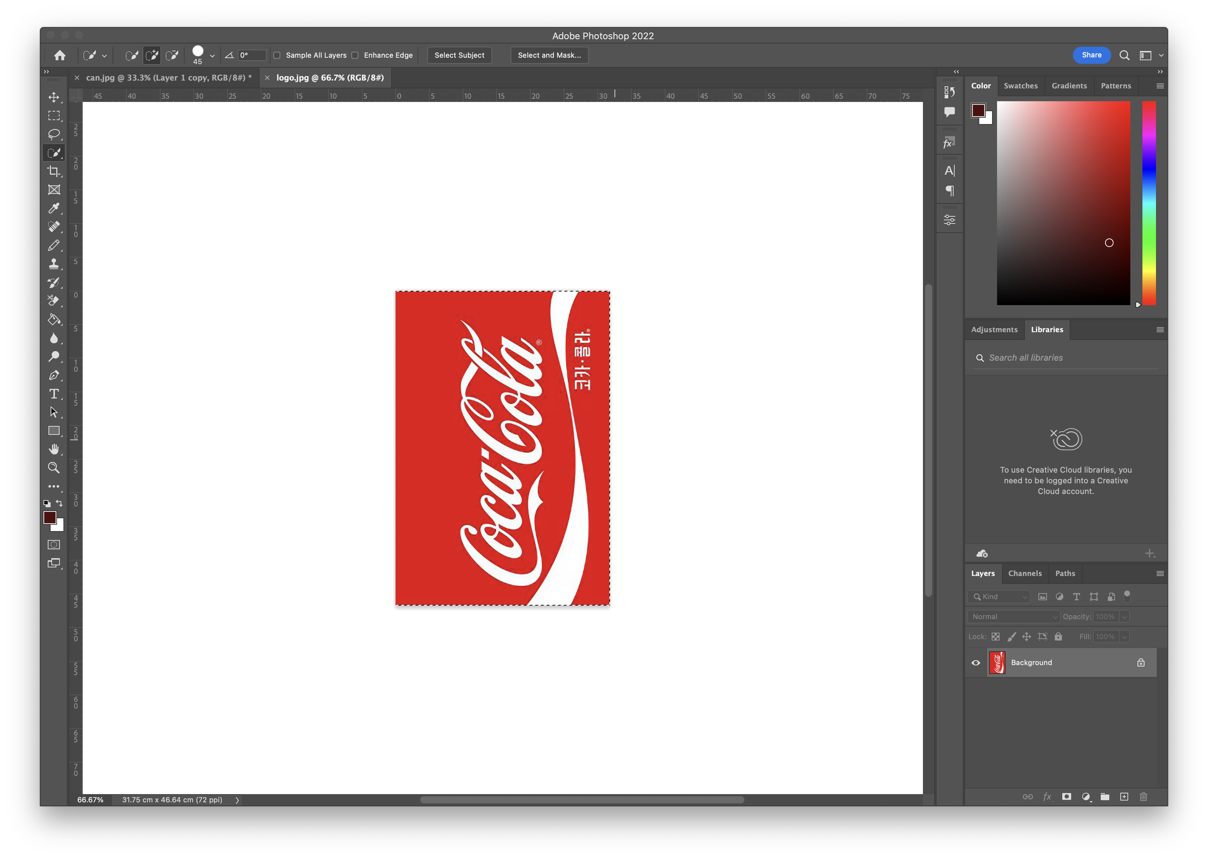Enable Sample All Layers checkbox
The width and height of the screenshot is (1208, 859).
pyautogui.click(x=277, y=55)
